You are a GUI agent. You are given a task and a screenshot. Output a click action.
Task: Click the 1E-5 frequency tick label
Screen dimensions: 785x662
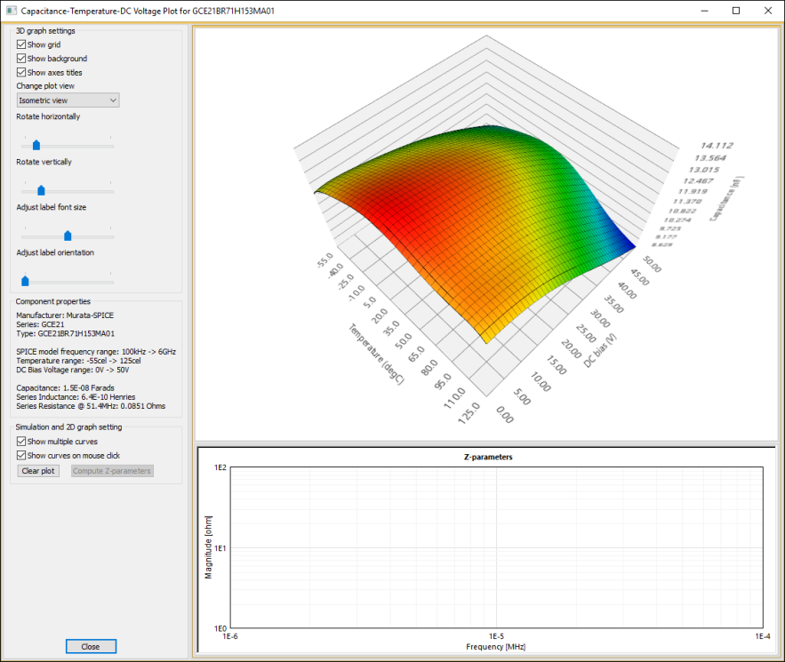[x=496, y=636]
